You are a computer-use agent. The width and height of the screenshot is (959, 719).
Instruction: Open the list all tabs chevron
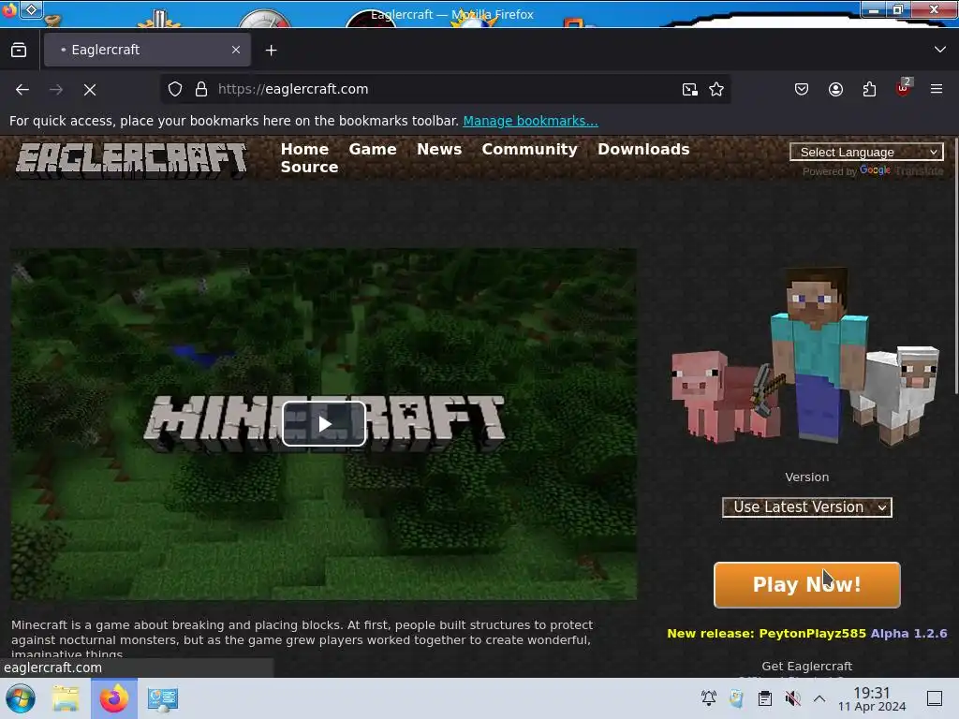click(x=939, y=50)
